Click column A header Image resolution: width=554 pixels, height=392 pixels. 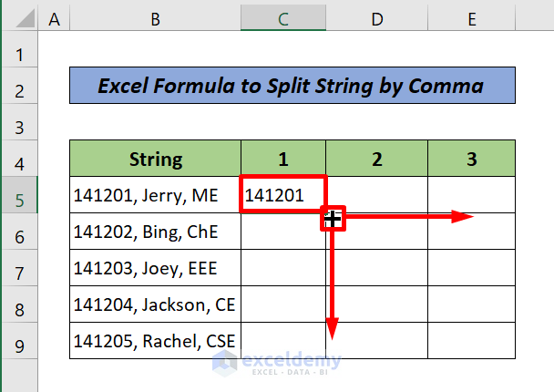click(54, 16)
